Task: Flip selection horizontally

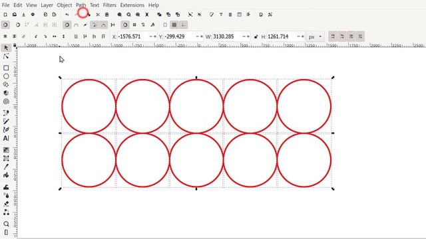Action: point(55,37)
